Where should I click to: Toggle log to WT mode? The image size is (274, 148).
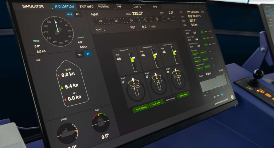point(80,55)
